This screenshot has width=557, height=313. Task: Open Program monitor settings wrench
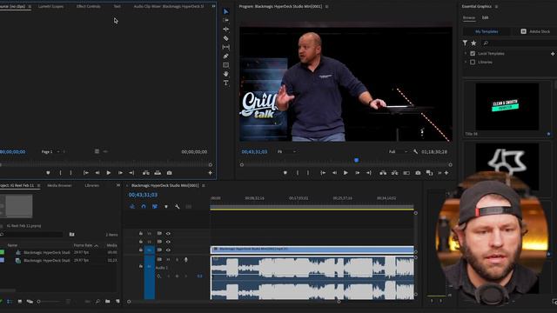point(415,151)
